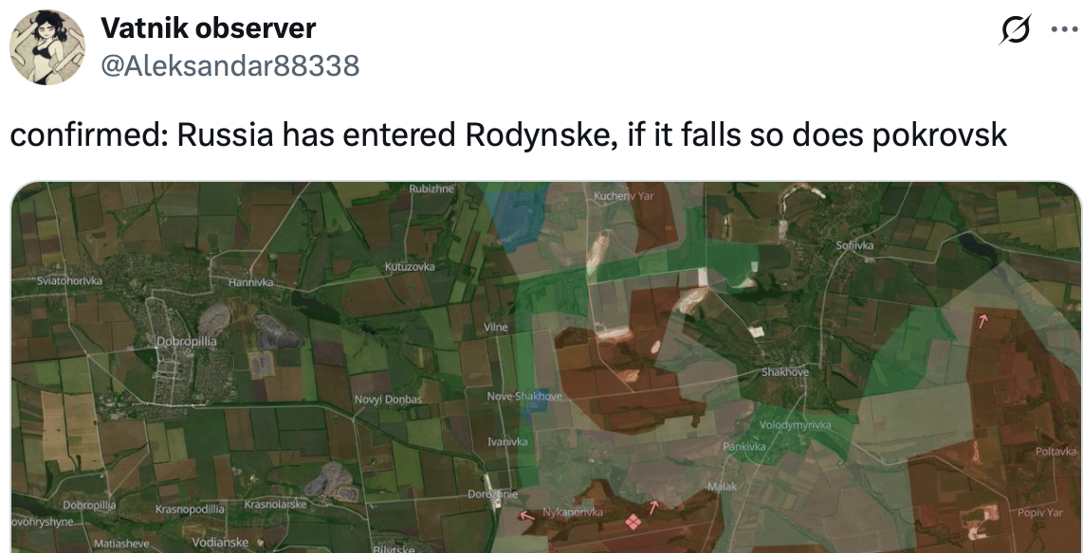1083x553 pixels.
Task: Open the Vatnik observer display name
Action: [x=209, y=29]
